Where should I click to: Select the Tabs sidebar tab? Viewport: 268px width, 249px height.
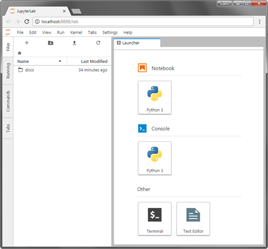(x=8, y=129)
